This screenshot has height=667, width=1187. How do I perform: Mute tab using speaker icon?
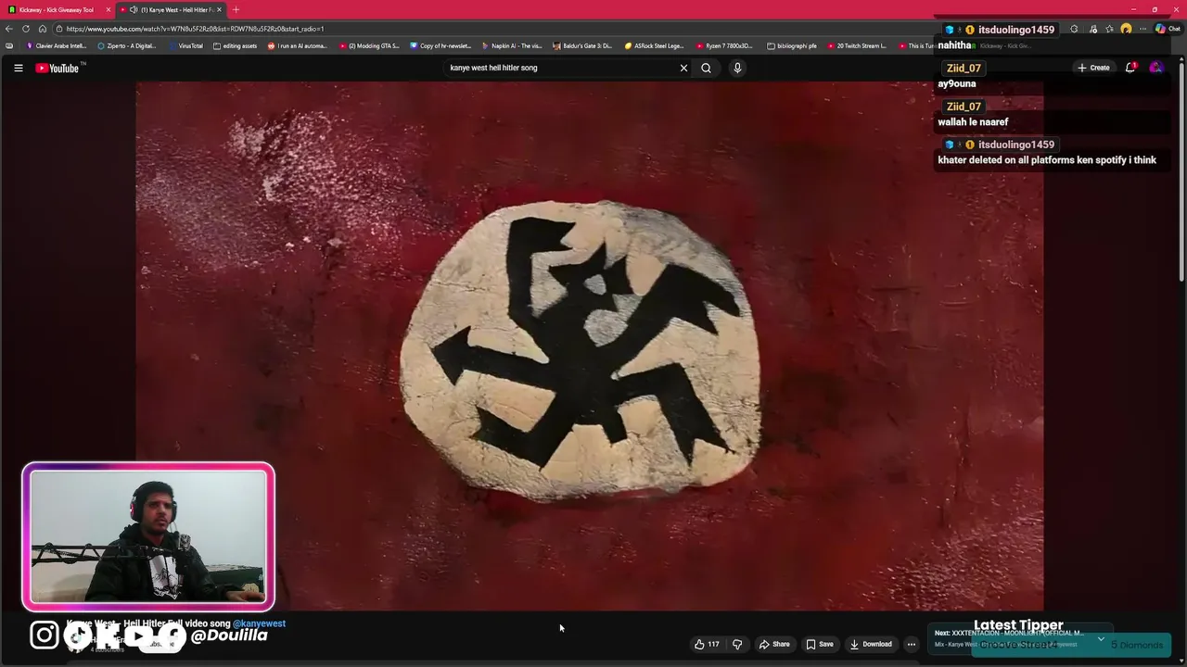134,9
